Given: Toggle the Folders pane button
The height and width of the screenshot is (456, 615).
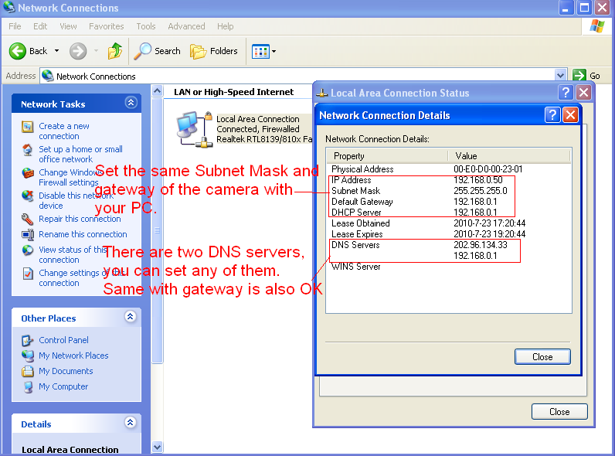Looking at the screenshot, I should tap(214, 51).
